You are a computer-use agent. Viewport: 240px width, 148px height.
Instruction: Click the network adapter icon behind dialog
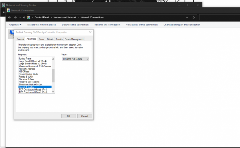point(11,34)
